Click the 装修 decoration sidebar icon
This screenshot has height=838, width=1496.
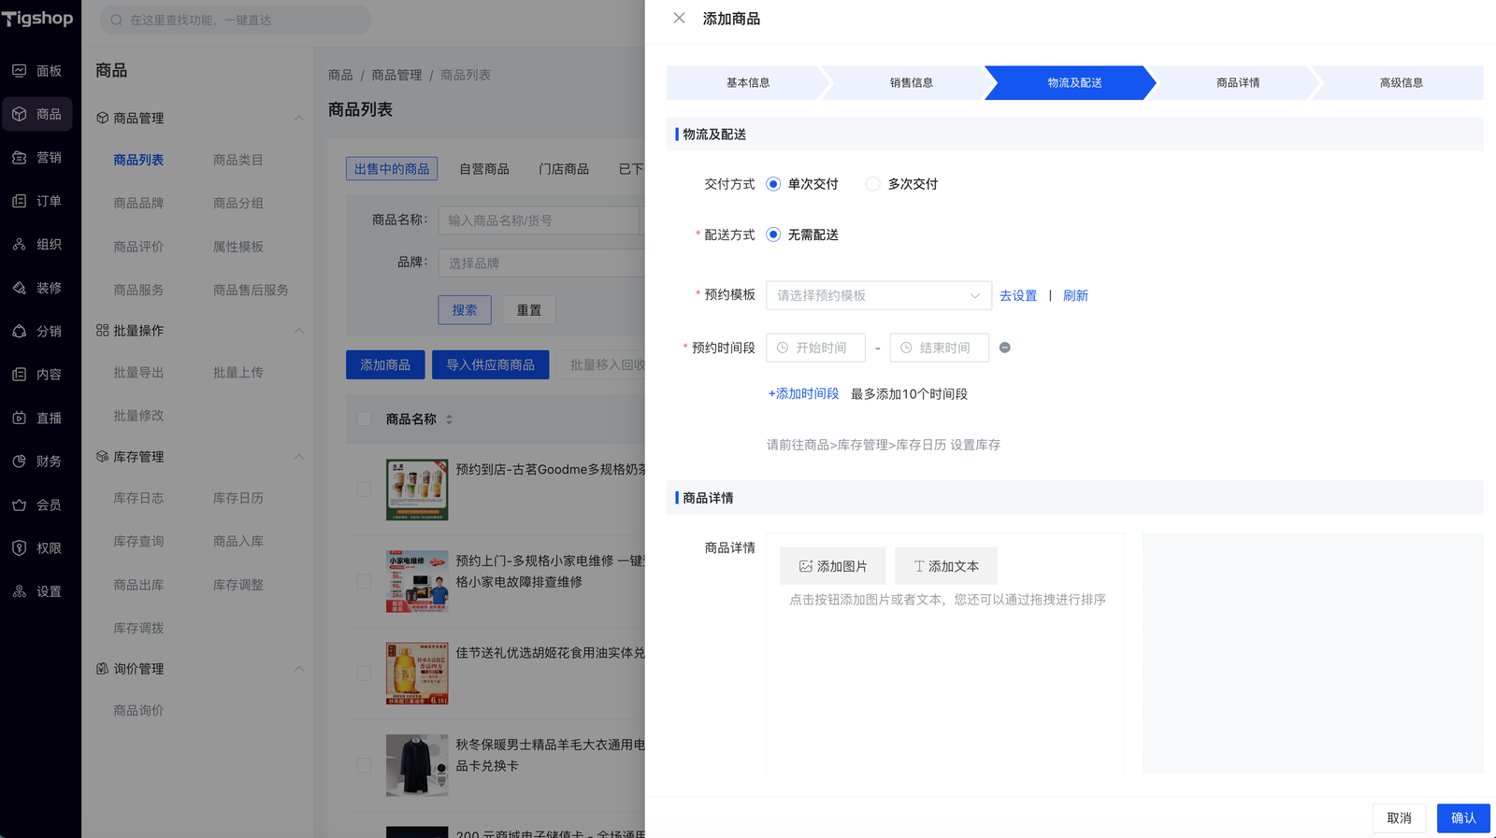coord(20,288)
